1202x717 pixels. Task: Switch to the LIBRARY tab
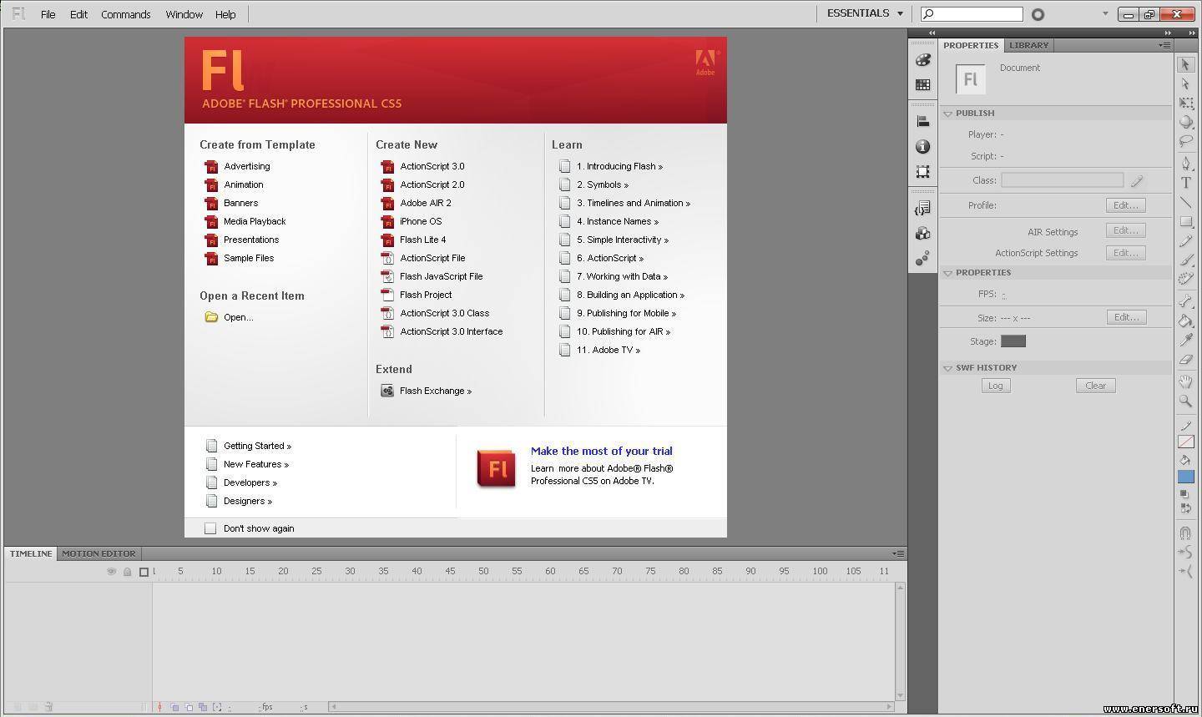[1028, 45]
